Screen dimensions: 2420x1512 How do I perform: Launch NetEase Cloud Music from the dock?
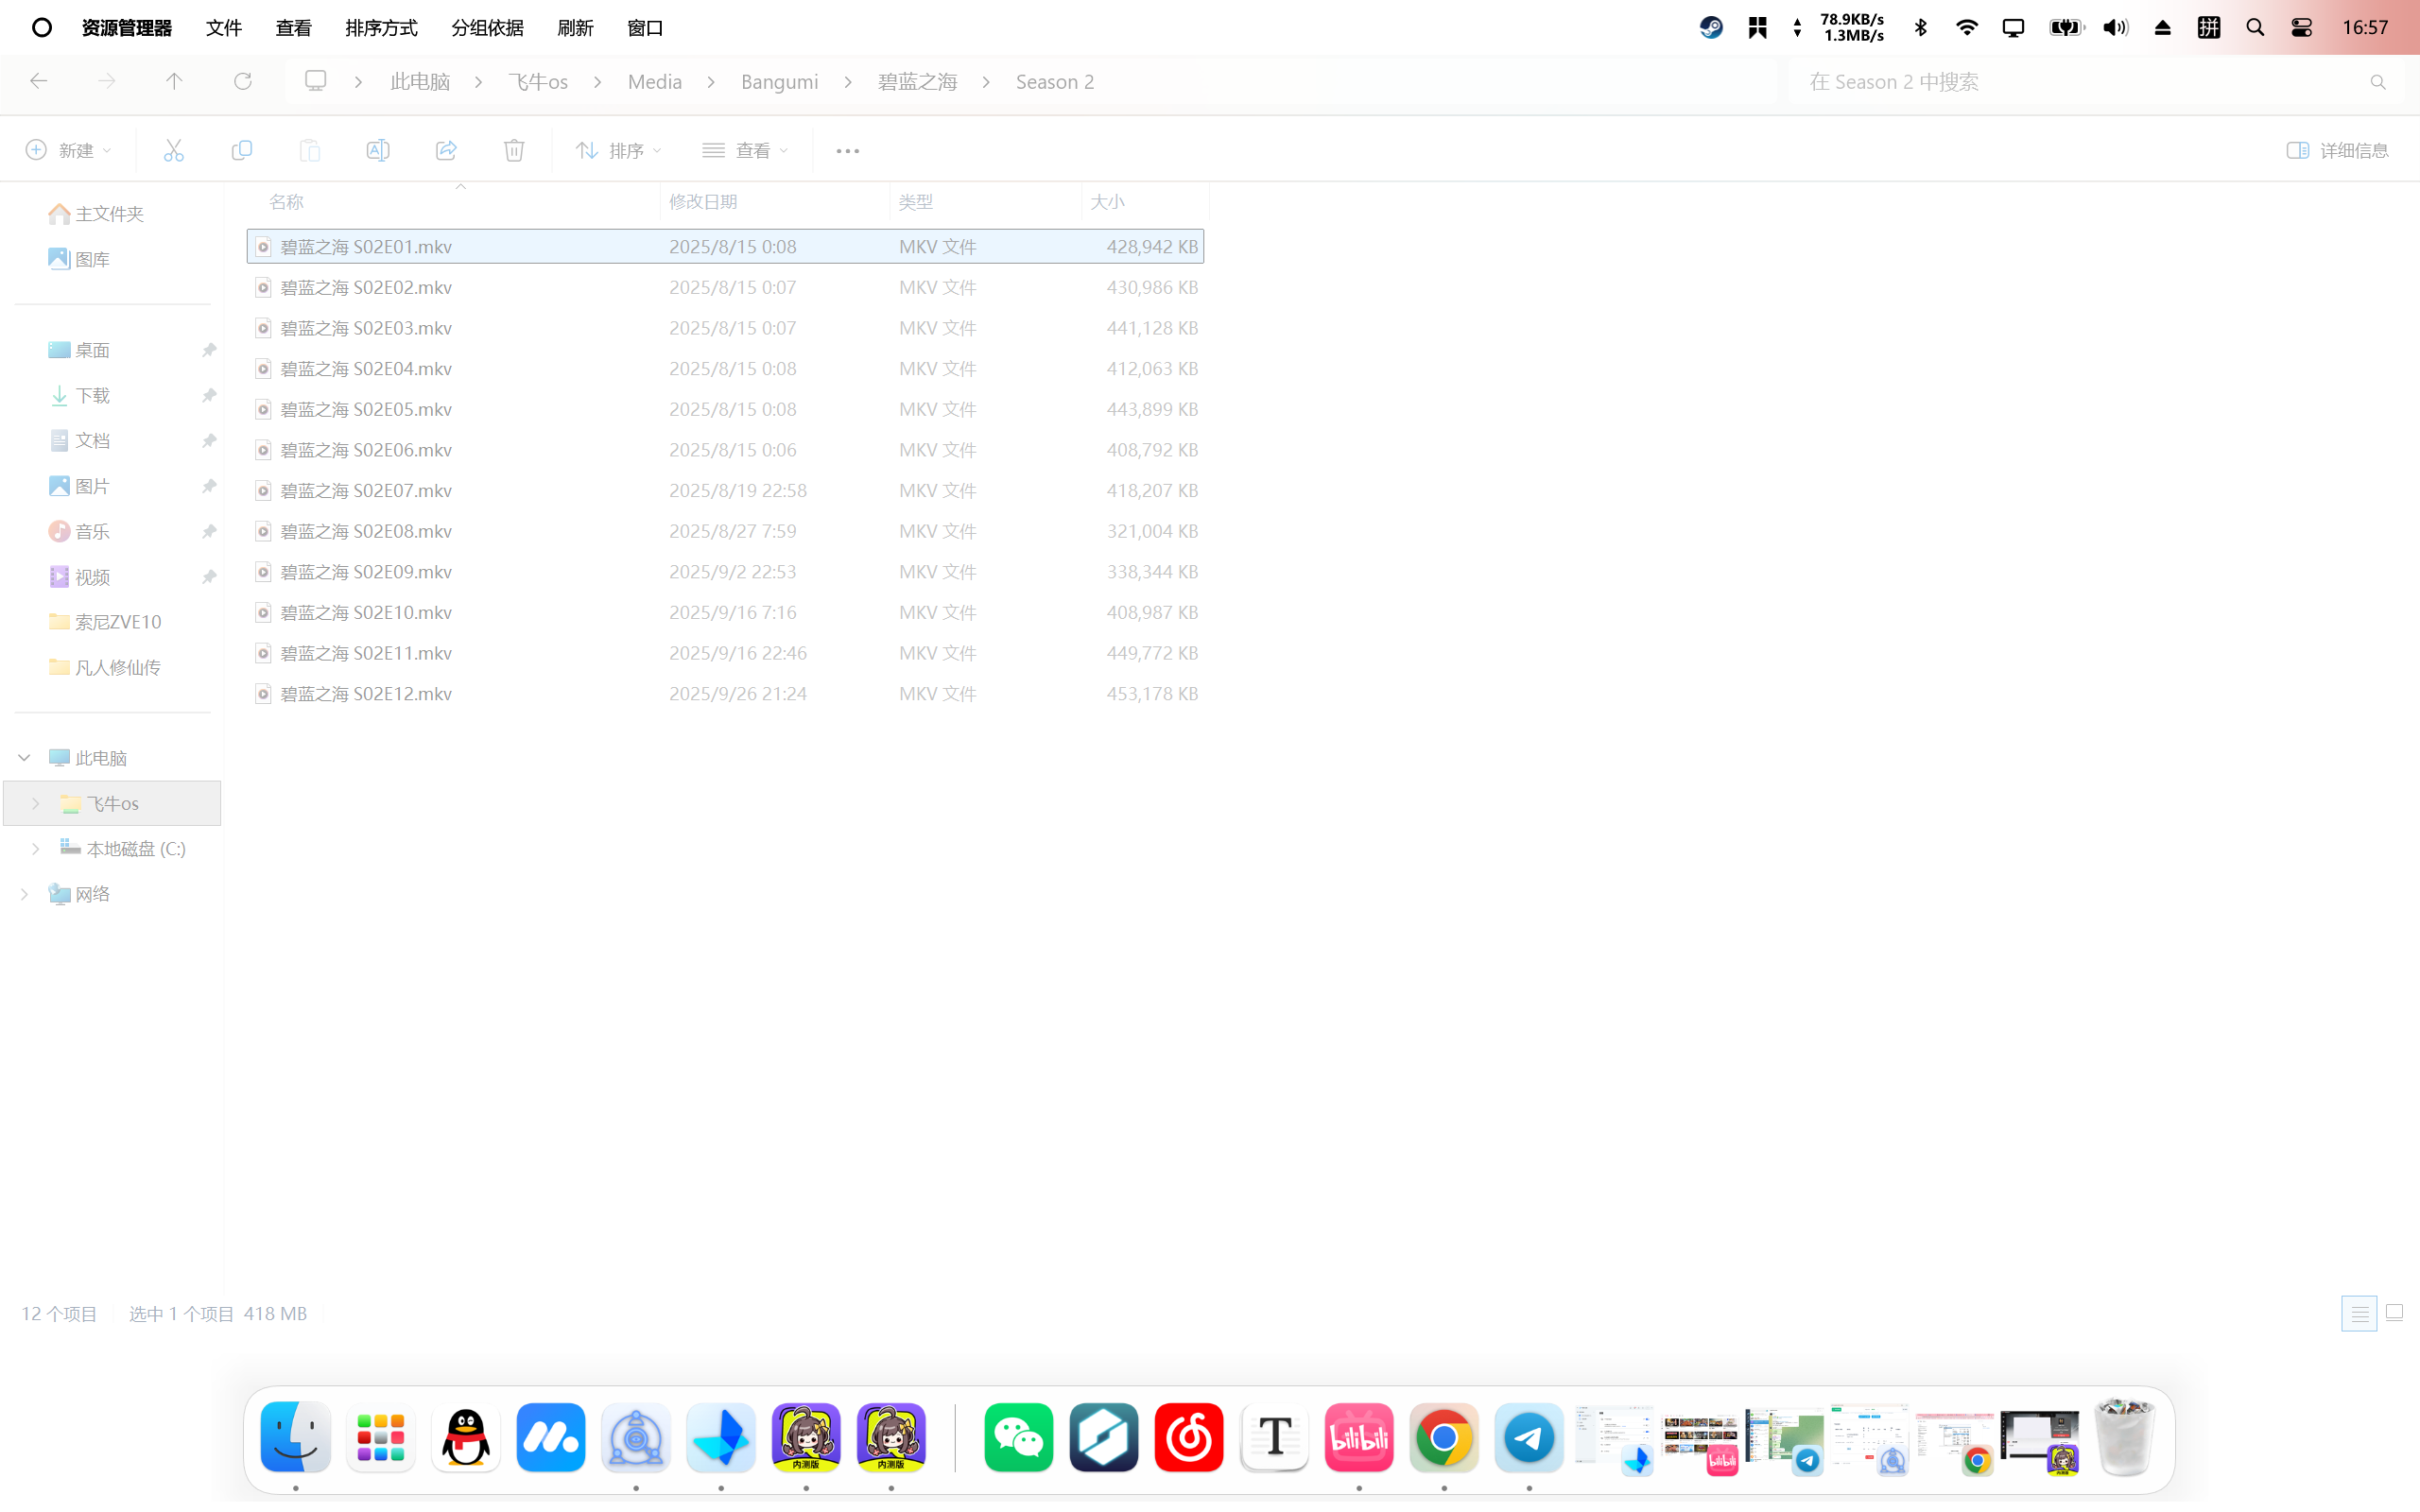(1188, 1437)
